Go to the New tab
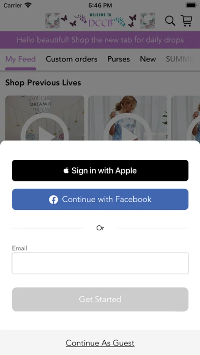 pos(148,59)
